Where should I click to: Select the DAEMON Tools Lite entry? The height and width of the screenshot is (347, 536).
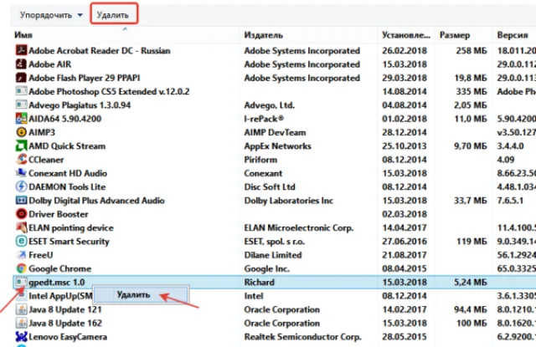[67, 186]
